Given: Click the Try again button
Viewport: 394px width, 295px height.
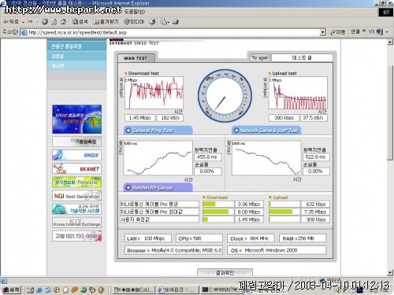Looking at the screenshot, I should pyautogui.click(x=260, y=57).
